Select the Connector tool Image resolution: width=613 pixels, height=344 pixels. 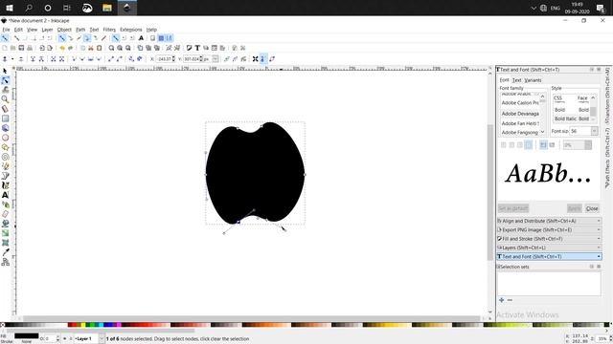5,262
